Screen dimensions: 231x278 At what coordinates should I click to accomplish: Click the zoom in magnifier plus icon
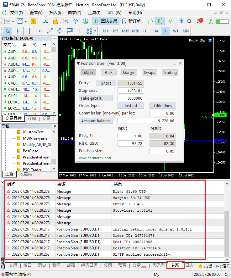coord(181,21)
